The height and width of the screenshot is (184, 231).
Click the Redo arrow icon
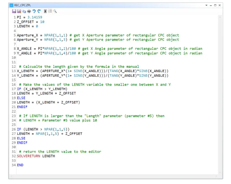[x=39, y=11]
